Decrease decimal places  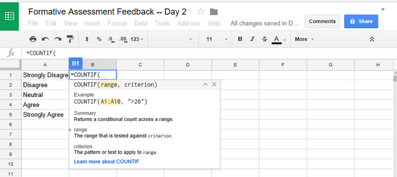(x=111, y=39)
